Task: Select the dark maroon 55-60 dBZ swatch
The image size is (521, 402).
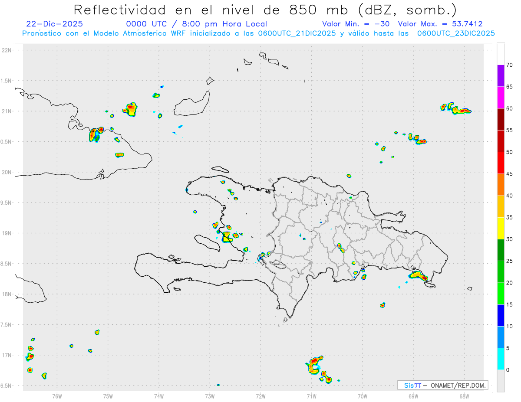Action: (501, 119)
